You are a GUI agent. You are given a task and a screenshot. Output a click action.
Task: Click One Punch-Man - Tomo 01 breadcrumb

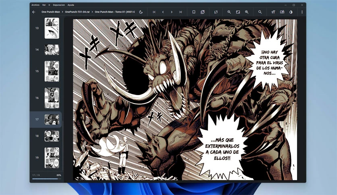point(115,12)
